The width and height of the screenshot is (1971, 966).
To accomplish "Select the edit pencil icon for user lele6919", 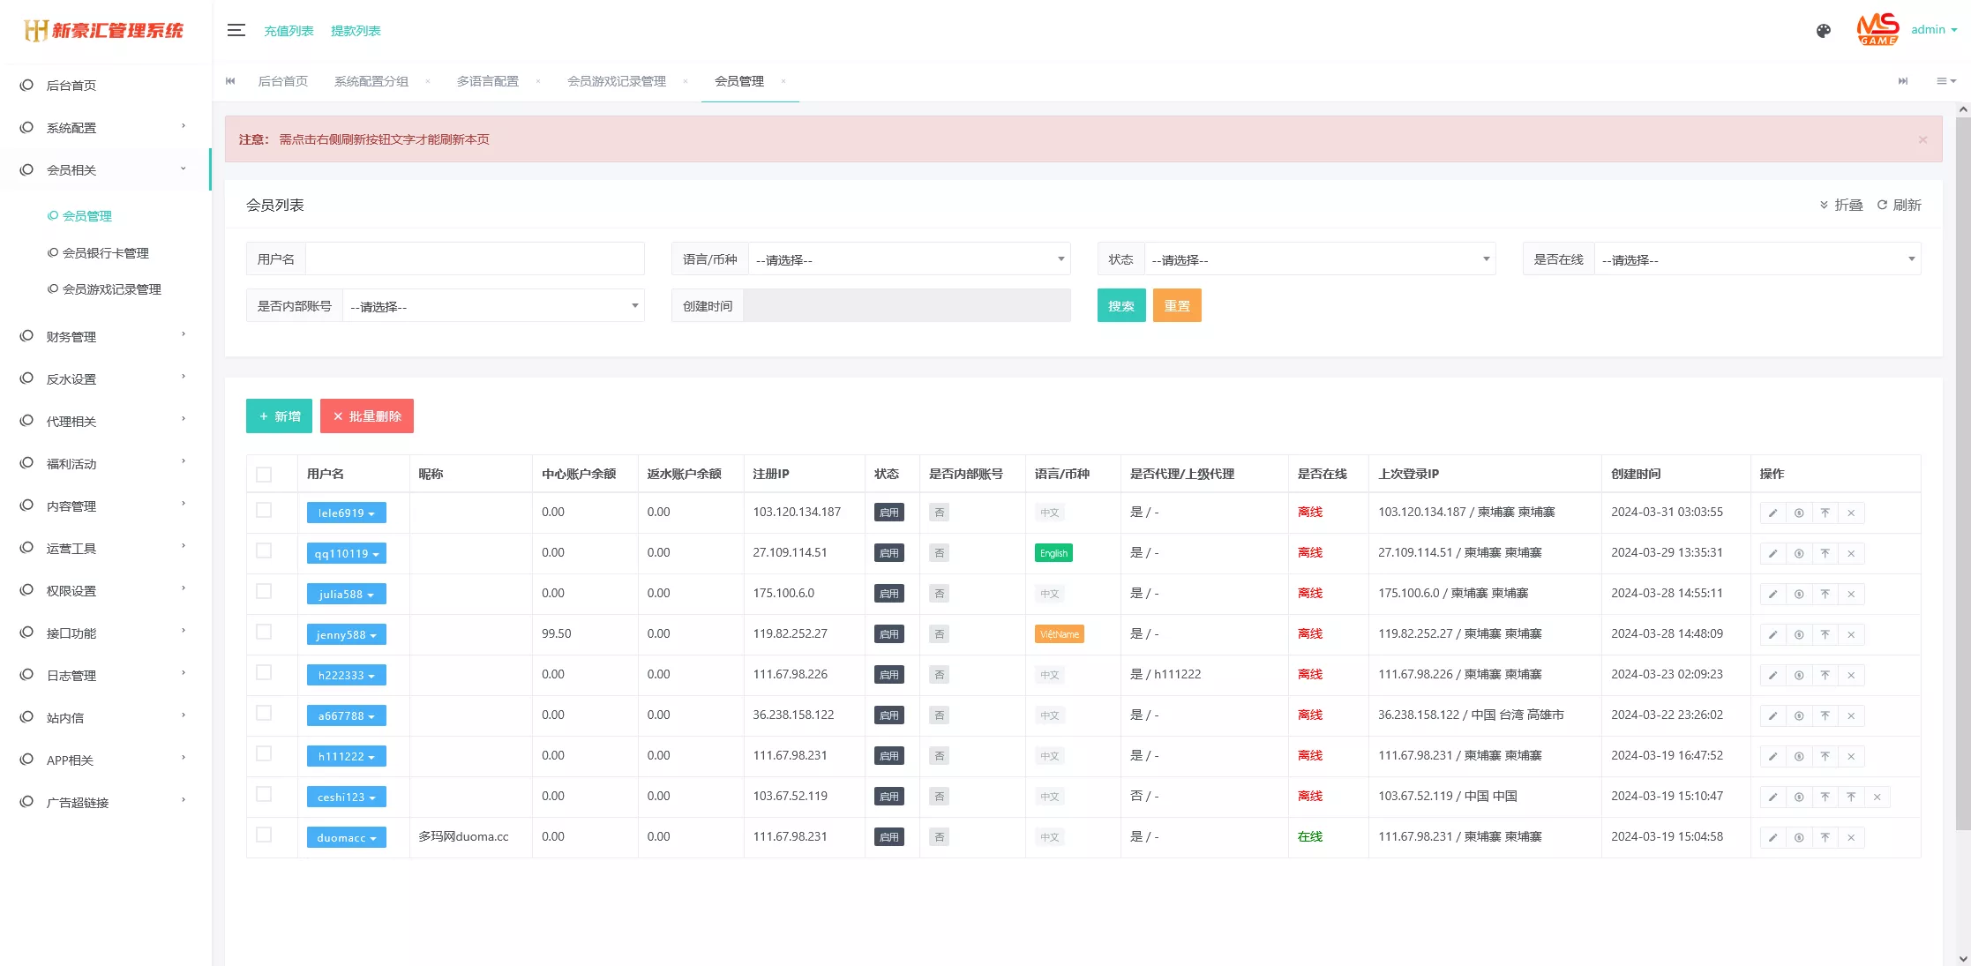I will pos(1772,512).
